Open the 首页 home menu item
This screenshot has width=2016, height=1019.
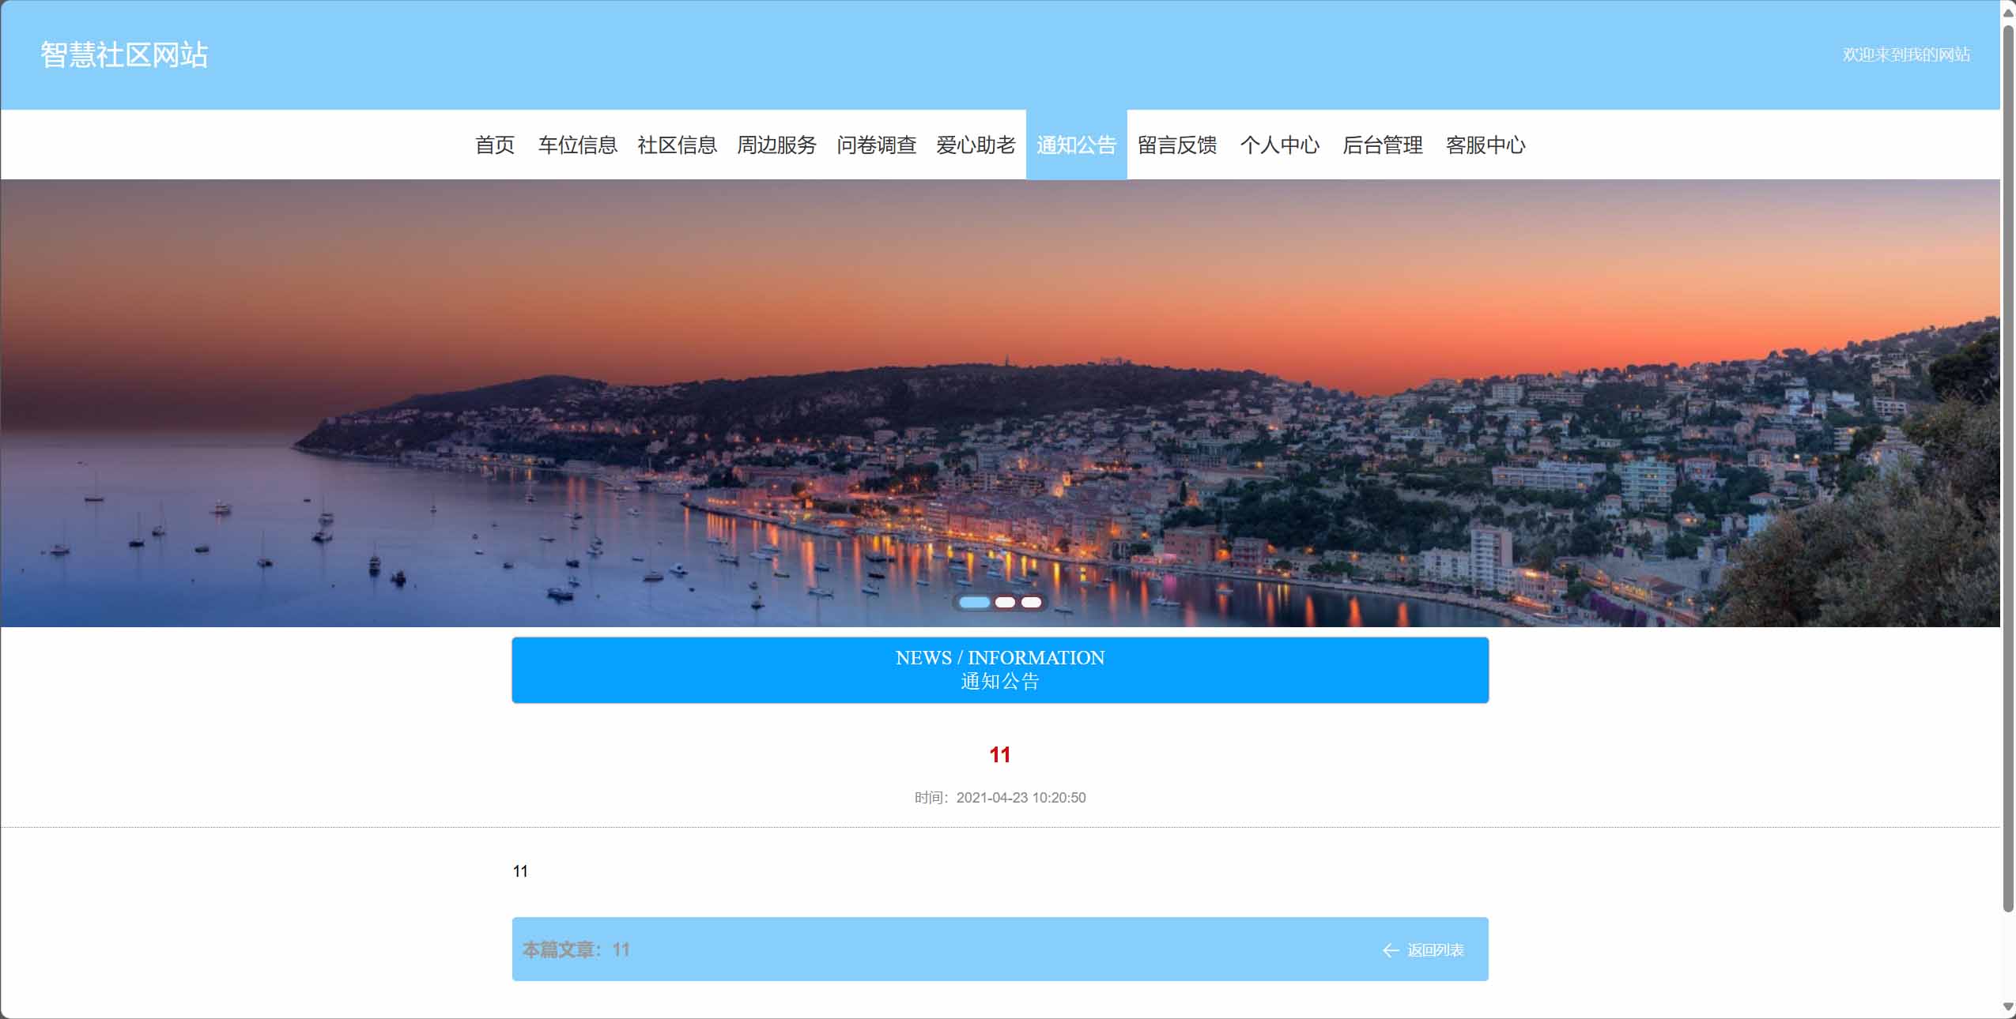[x=495, y=145]
